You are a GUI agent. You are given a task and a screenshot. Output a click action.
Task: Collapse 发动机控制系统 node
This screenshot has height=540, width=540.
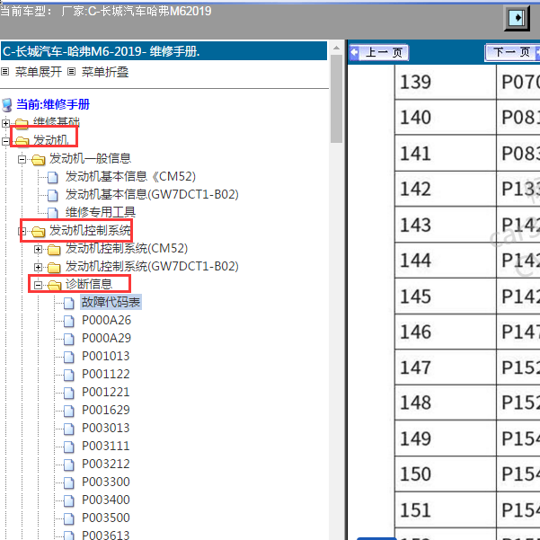22,231
